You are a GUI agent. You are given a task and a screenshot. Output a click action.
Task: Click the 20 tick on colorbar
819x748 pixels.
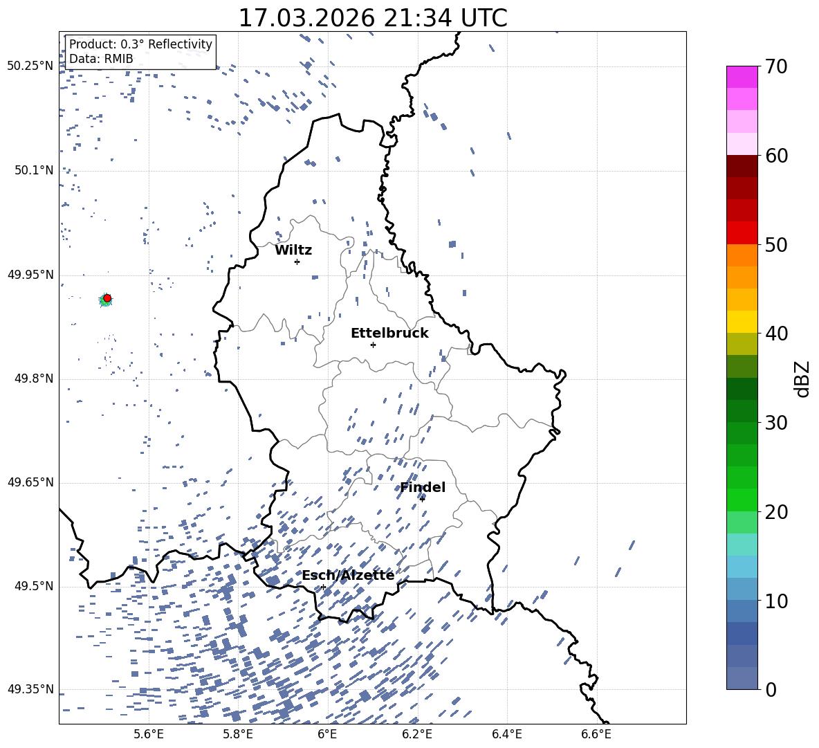(776, 511)
